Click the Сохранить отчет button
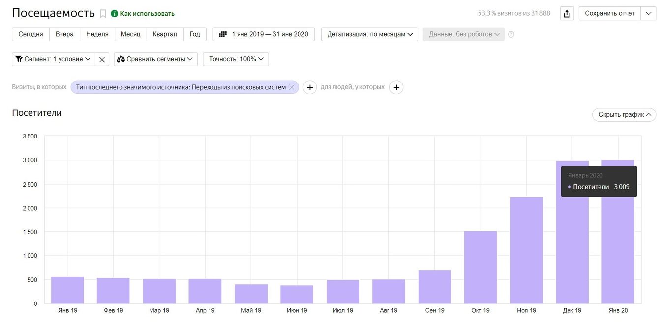Screen dimensions: 659x332 tap(610, 14)
